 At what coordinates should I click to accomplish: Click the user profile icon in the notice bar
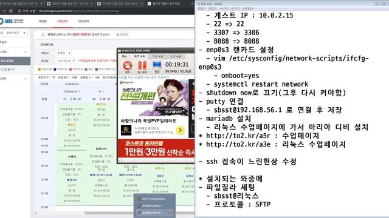[43, 35]
